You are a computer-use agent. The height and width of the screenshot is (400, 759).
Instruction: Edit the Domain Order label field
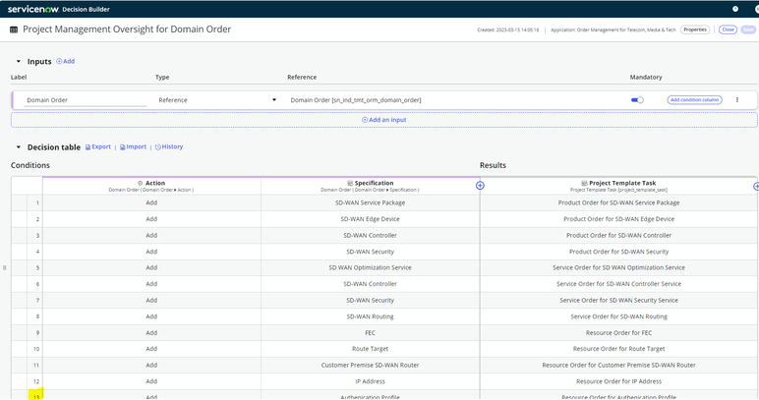pyautogui.click(x=86, y=100)
